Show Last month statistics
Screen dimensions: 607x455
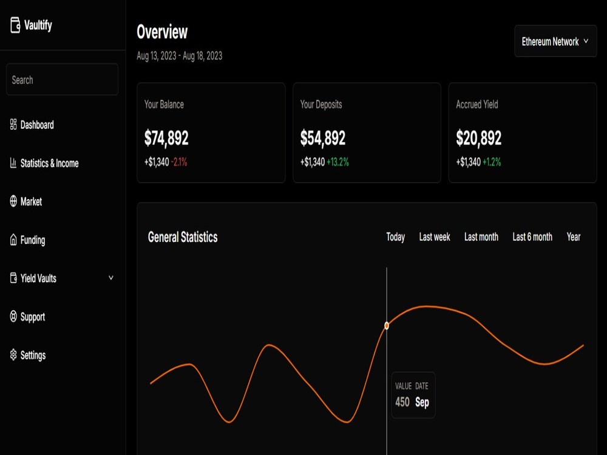click(481, 237)
